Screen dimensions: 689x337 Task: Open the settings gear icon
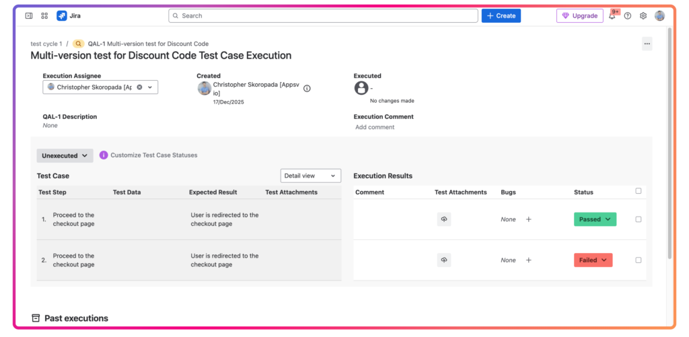coord(643,16)
